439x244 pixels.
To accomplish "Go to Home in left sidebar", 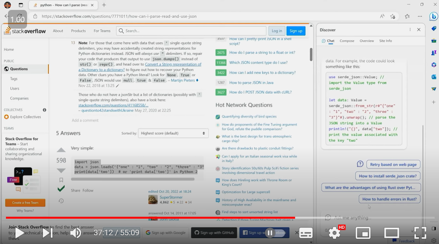I will point(9,50).
